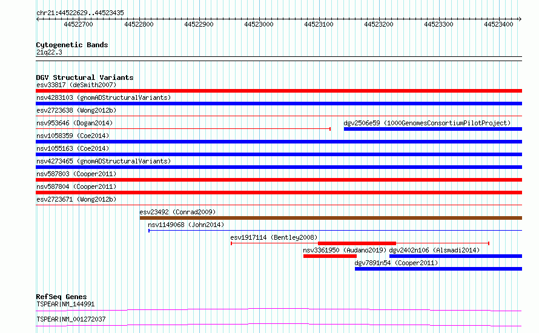Select the red esv33817 variant bar
Viewport: 539px width, 333px height.
coord(279,91)
